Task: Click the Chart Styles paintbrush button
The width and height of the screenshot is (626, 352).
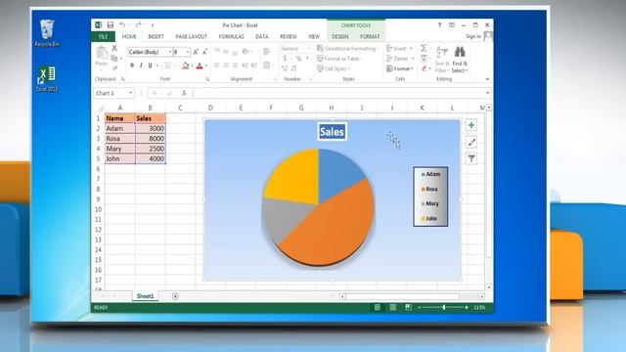Action: (x=471, y=142)
